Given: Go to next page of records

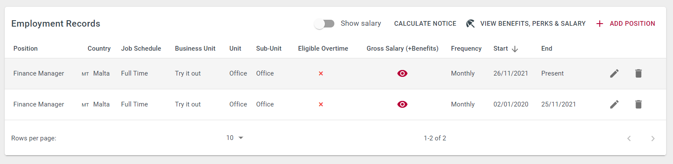Looking at the screenshot, I should click(x=653, y=138).
